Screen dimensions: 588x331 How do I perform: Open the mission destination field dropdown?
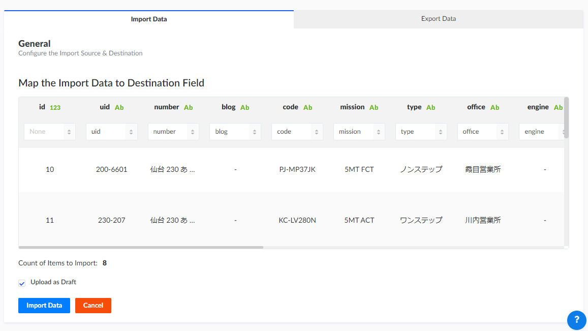[x=359, y=132]
